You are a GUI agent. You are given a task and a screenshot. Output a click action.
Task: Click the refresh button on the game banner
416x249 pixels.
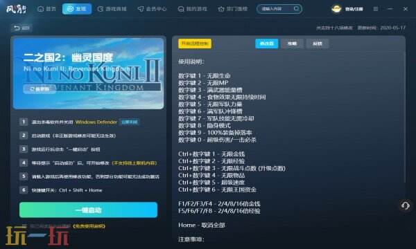coord(40,89)
